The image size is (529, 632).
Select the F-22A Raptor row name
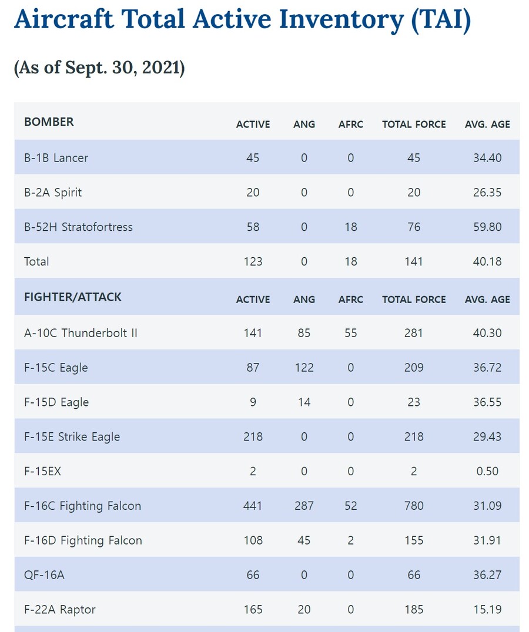click(x=59, y=610)
